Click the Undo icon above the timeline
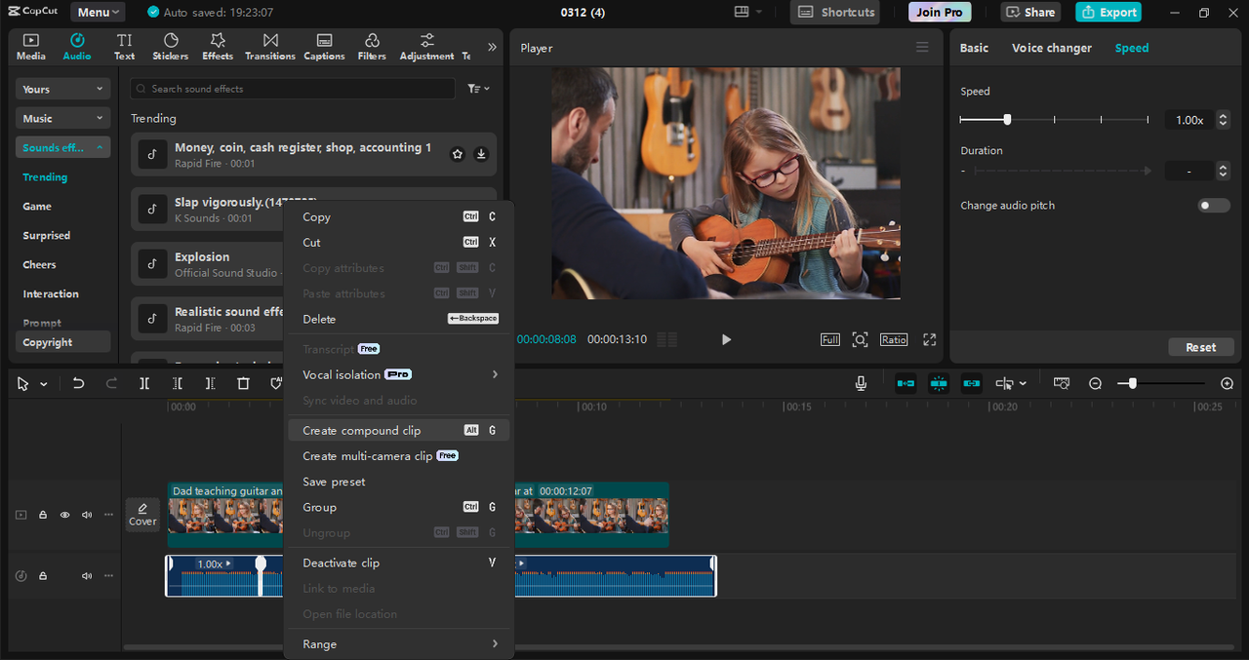The width and height of the screenshot is (1249, 660). point(78,383)
